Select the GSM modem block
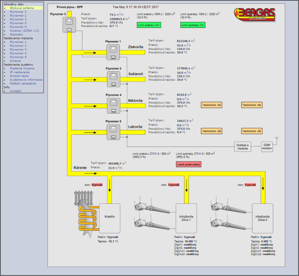This screenshot has height=276, width=299. tap(267, 147)
